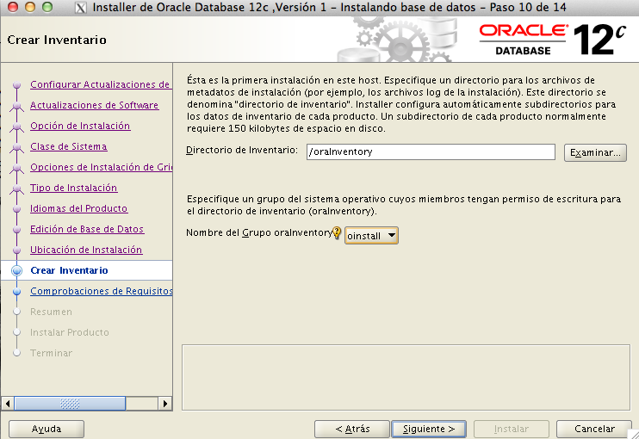Go to Opción de Instalación step
639x439 pixels.
(x=80, y=126)
